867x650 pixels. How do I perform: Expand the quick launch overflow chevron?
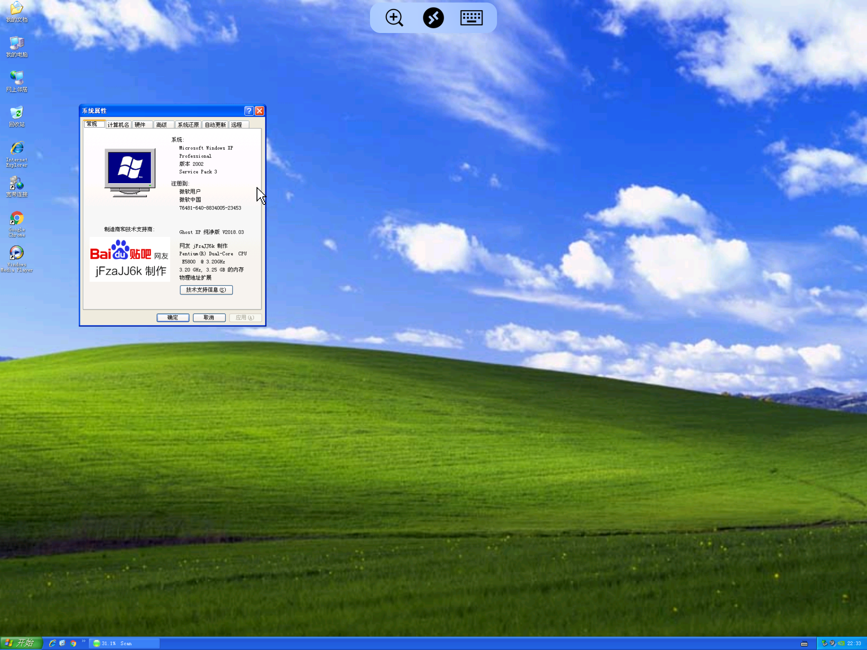(83, 641)
